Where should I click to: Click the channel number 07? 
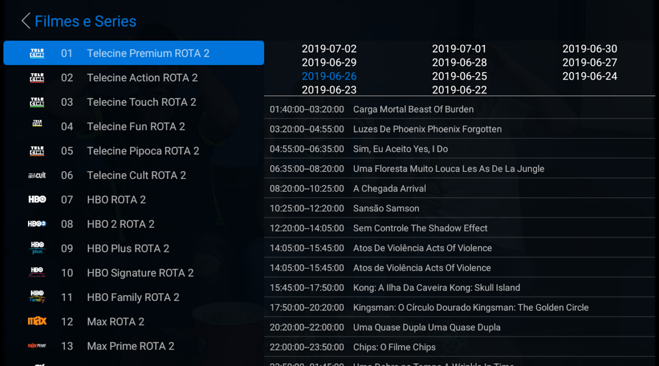(67, 199)
